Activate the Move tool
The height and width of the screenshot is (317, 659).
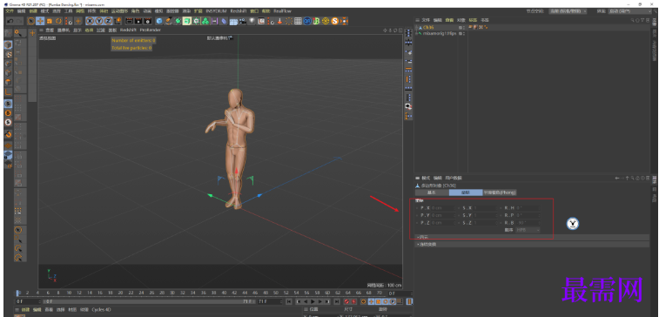[40, 21]
